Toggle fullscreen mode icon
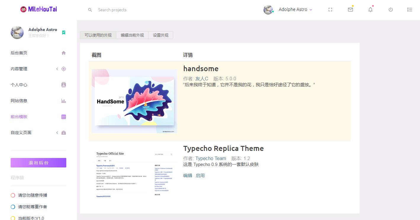Image resolution: width=420 pixels, height=220 pixels. pyautogui.click(x=330, y=9)
